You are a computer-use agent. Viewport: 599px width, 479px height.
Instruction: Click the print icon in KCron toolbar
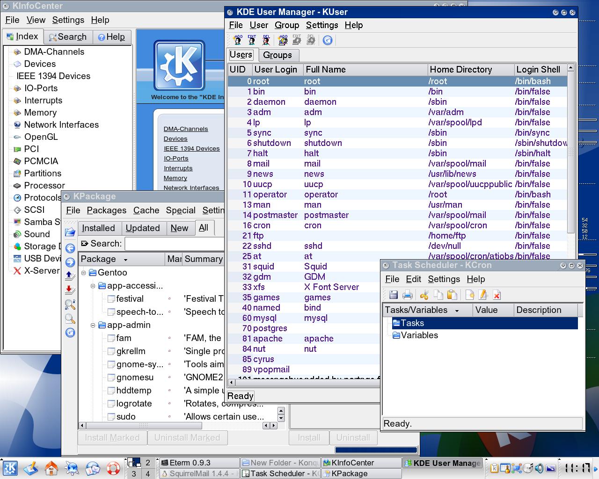[408, 295]
